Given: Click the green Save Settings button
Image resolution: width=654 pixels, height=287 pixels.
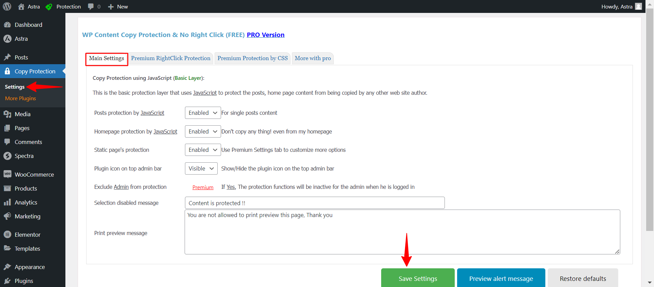Looking at the screenshot, I should point(418,278).
